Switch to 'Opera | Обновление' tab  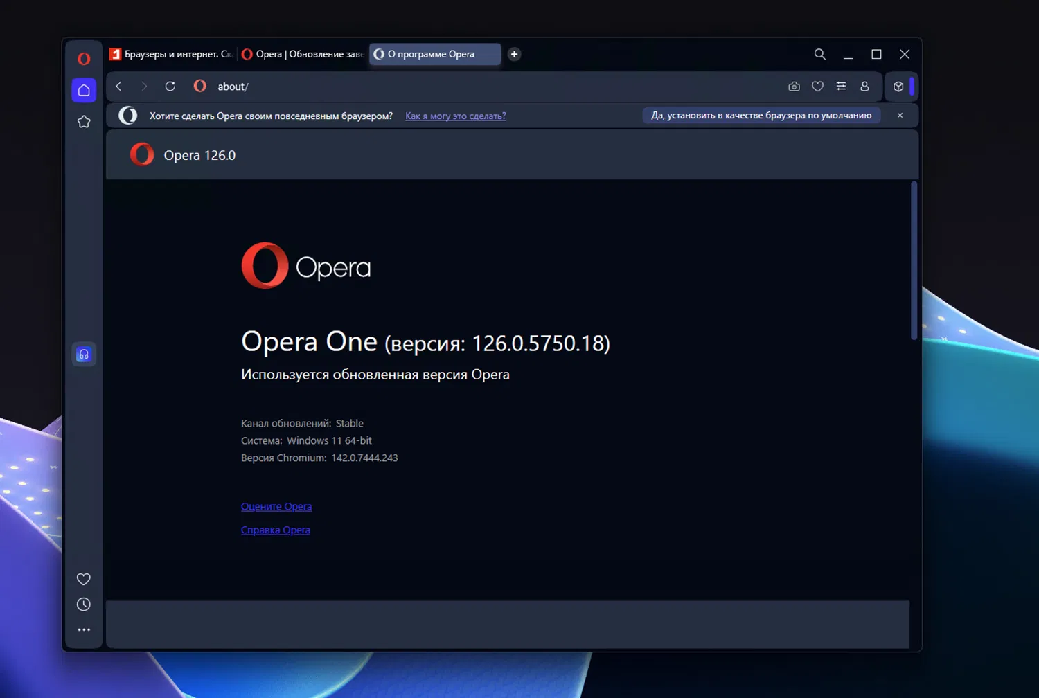click(x=302, y=54)
